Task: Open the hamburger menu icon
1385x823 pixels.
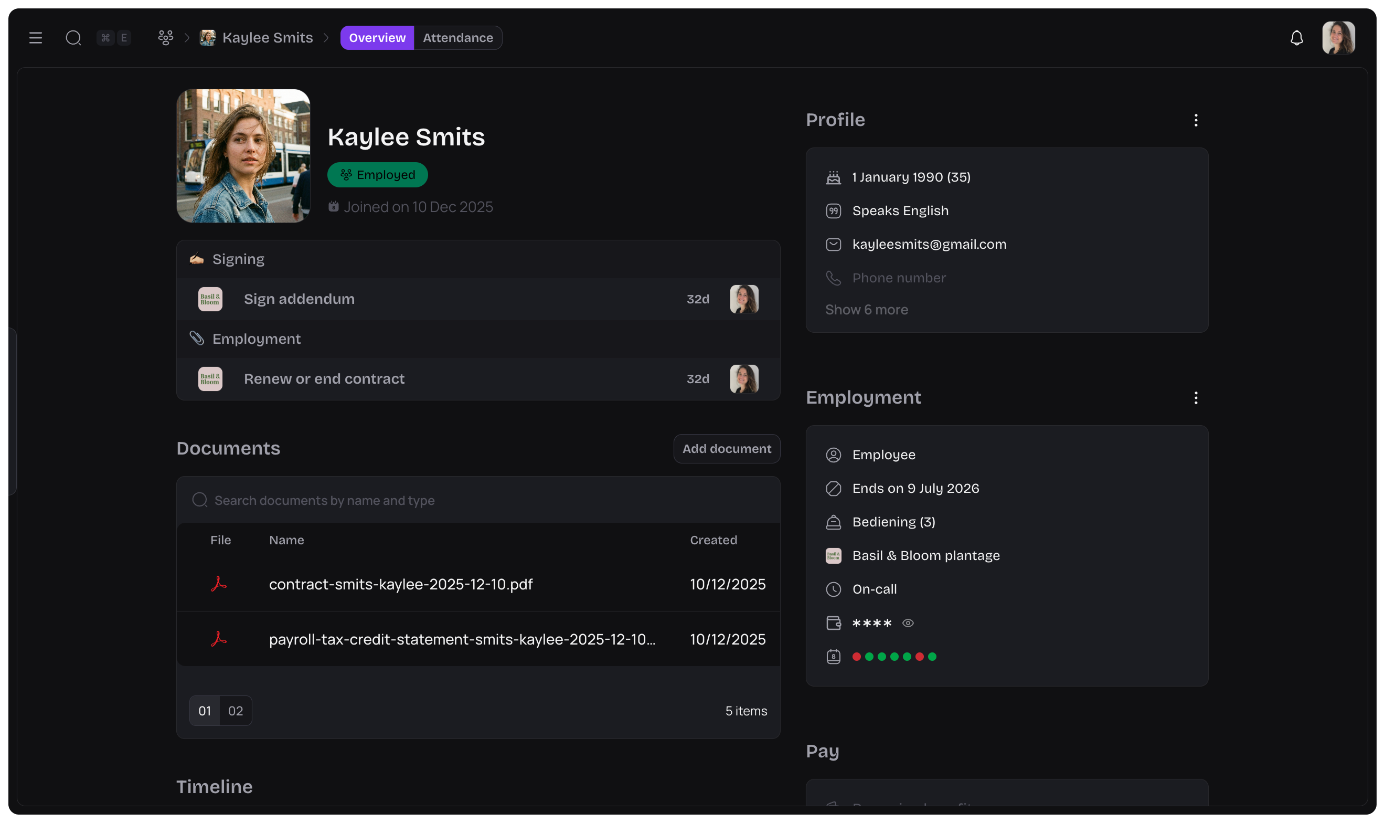Action: pos(36,38)
